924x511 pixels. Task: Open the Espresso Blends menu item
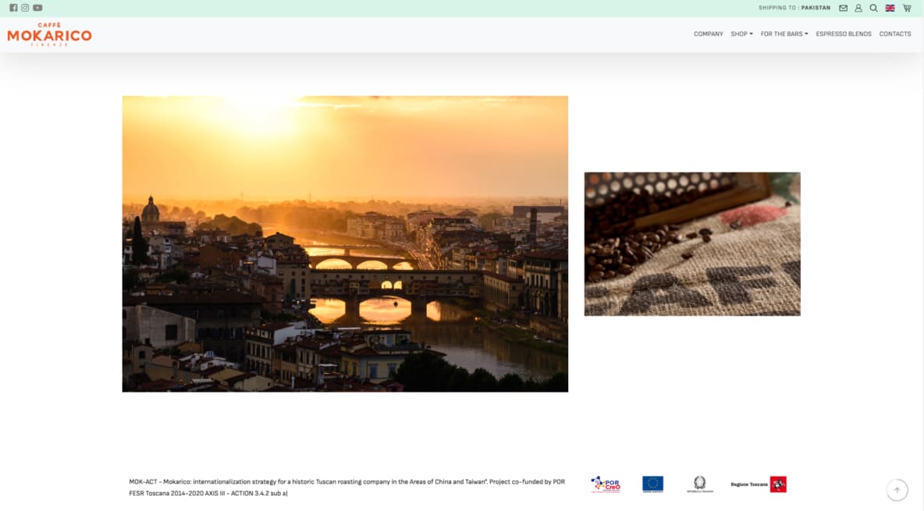click(x=844, y=34)
